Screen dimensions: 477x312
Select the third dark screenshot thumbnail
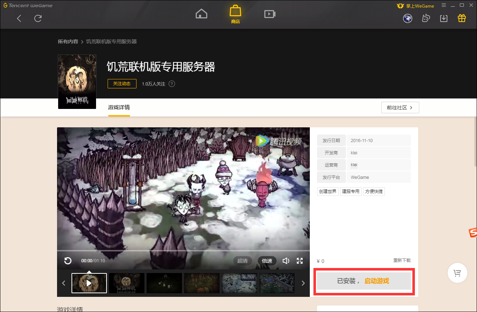coord(164,283)
